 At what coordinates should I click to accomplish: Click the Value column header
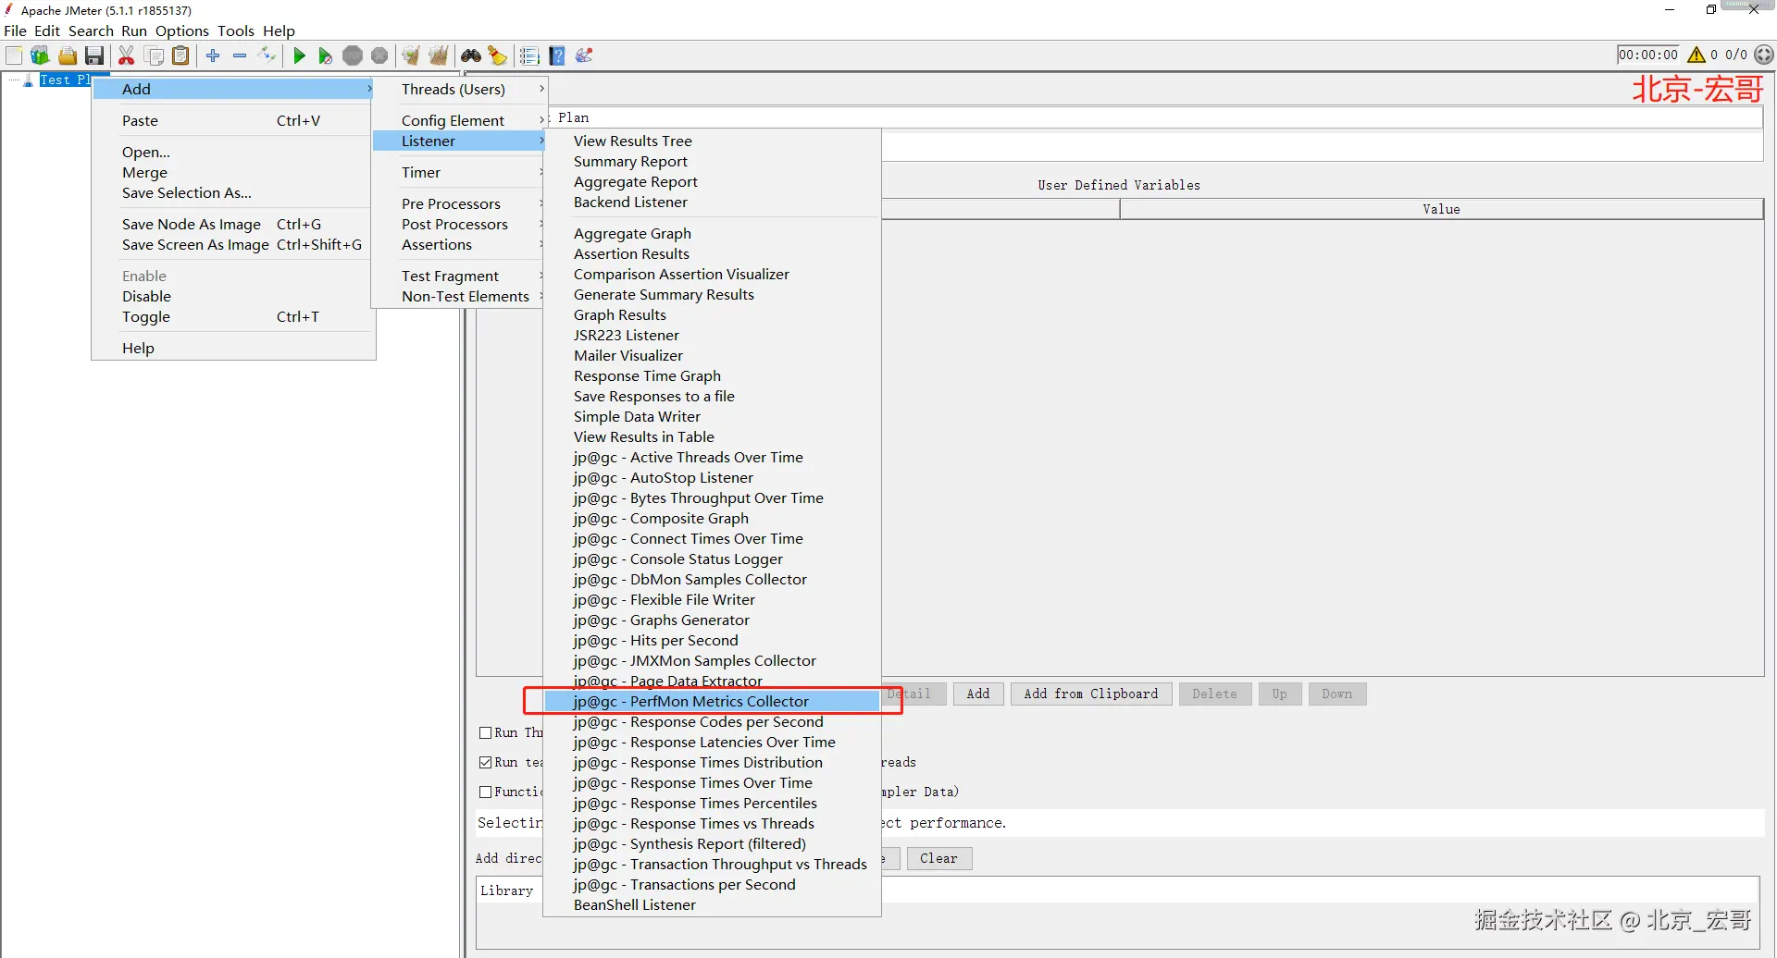(1441, 209)
